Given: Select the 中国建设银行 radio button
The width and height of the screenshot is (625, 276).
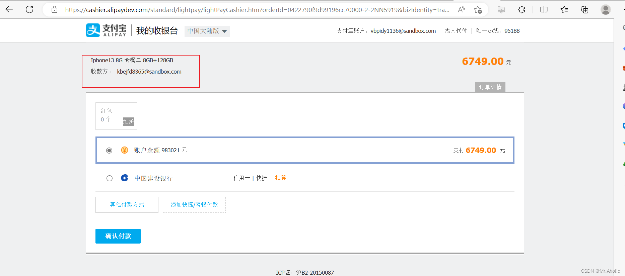Looking at the screenshot, I should [x=110, y=178].
